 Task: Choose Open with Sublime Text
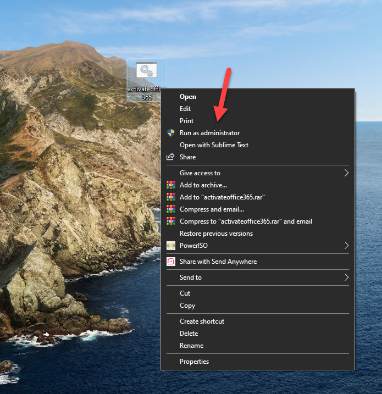(214, 145)
